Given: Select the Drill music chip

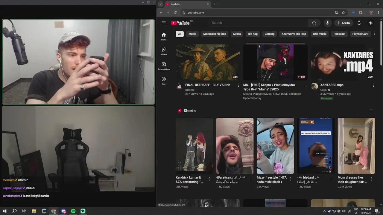Looking at the screenshot, I should click(320, 34).
